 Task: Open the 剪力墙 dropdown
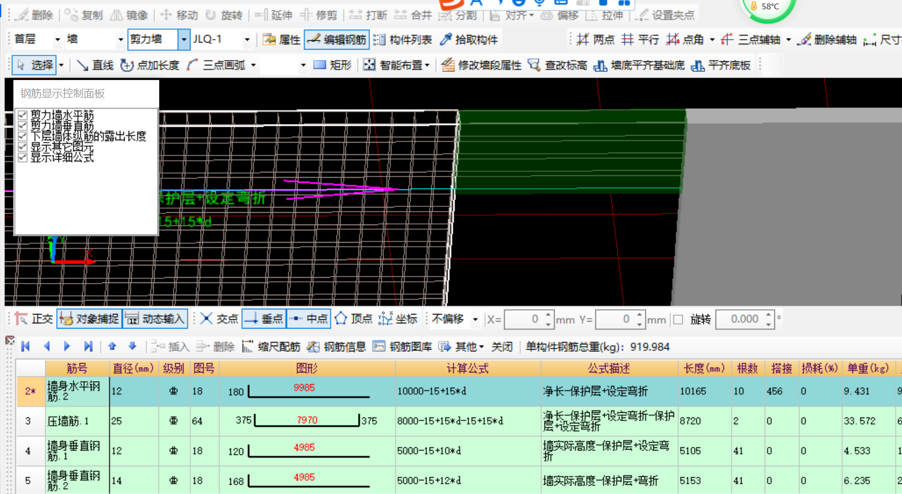[x=184, y=40]
